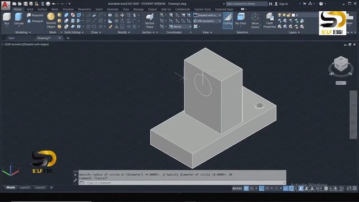Click the Polysolid tool
This screenshot has width=359, height=202.
35,15
